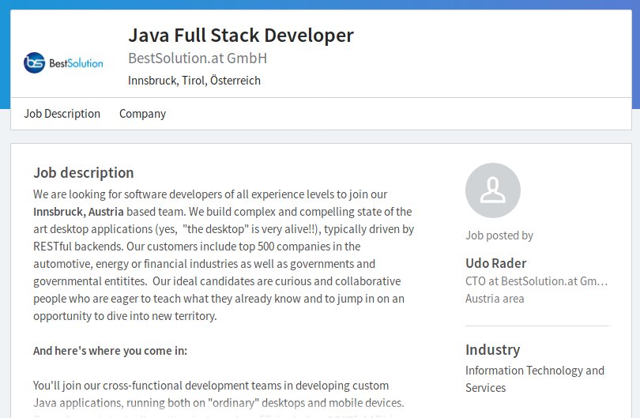The width and height of the screenshot is (640, 418).
Task: Click 'Information Technology and Services' text
Action: click(535, 379)
